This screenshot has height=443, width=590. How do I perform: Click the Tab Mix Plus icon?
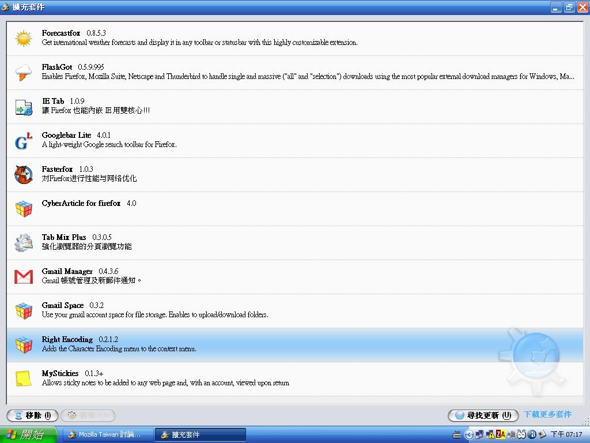pyautogui.click(x=24, y=243)
